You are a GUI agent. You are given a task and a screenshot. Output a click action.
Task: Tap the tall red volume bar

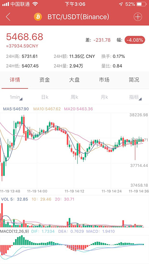[x=2, y=215]
